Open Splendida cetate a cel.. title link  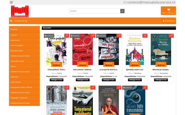point(135,70)
